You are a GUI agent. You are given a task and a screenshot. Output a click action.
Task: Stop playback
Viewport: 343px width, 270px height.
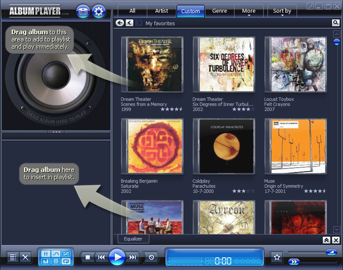pos(88,257)
